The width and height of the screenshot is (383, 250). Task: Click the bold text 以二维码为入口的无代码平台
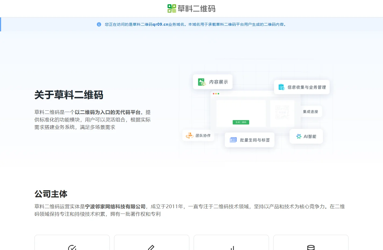point(108,112)
